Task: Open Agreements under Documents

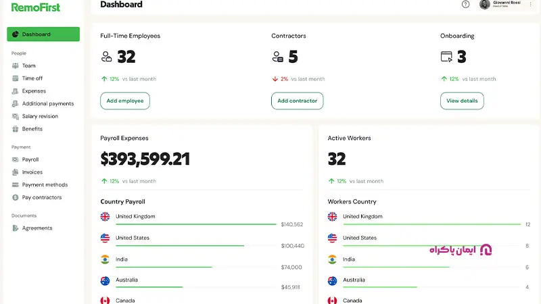Action: click(x=37, y=228)
